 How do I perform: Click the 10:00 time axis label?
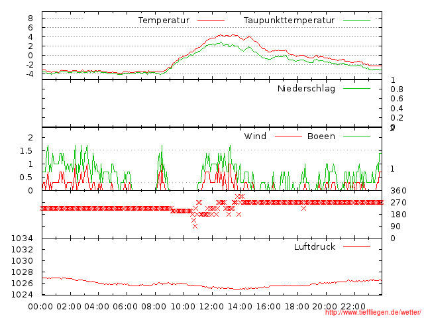183,307
